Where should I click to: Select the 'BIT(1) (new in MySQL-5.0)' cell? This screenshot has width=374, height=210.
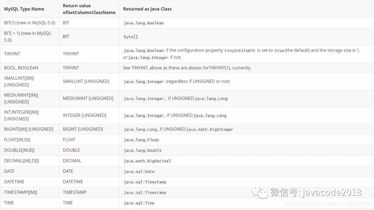29,23
